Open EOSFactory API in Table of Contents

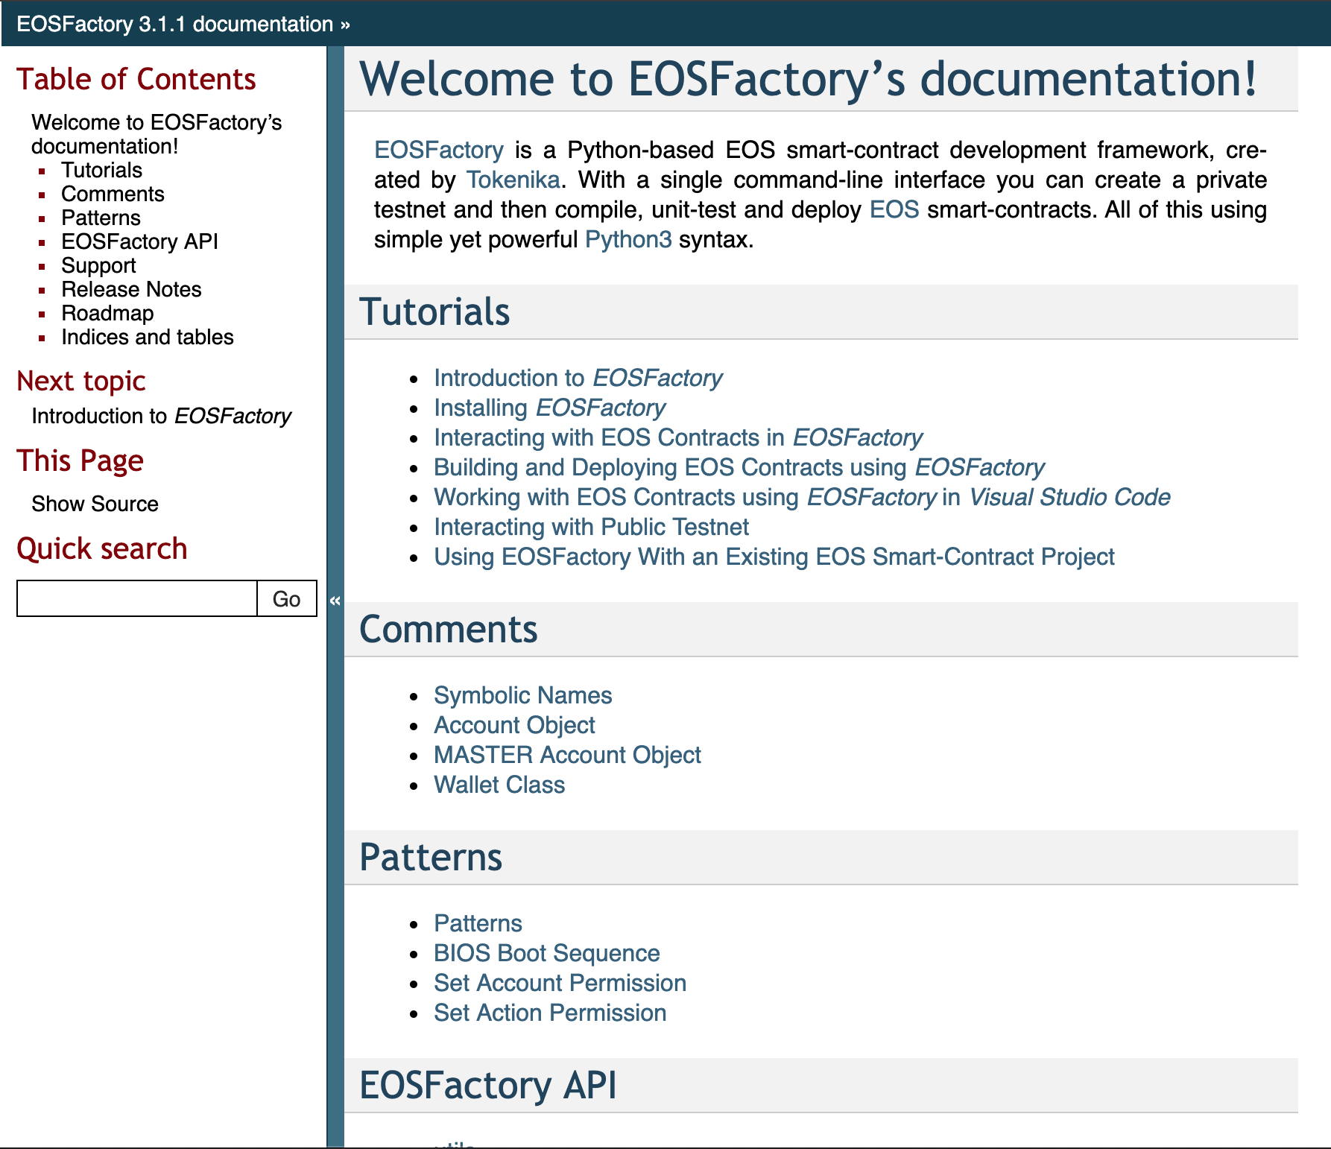coord(139,241)
